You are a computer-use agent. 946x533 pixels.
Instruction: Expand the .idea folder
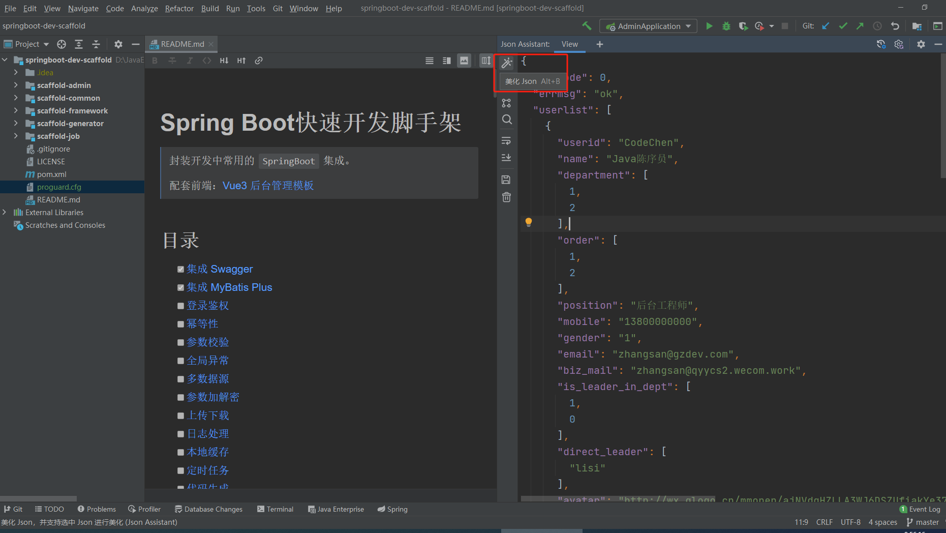tap(16, 73)
